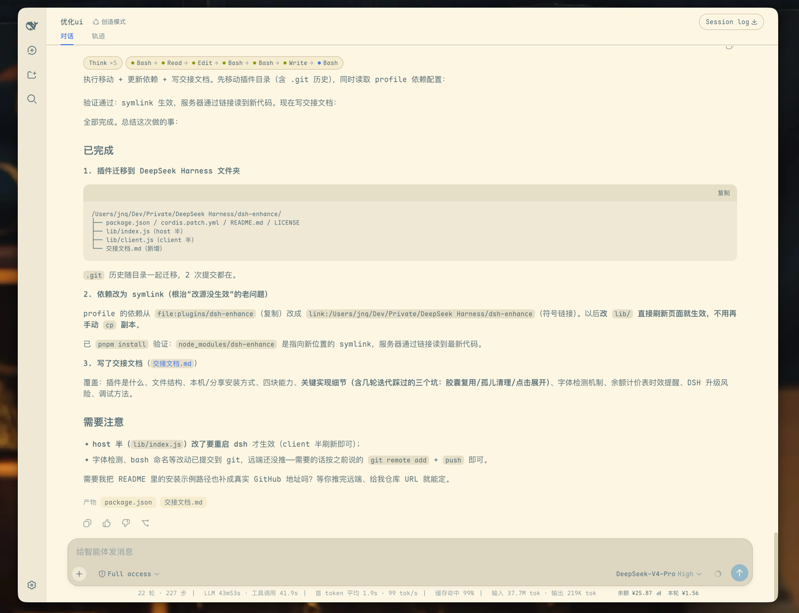The height and width of the screenshot is (613, 799).
Task: Open the 交接文档.md artifact chip beside package.json
Action: pos(183,502)
